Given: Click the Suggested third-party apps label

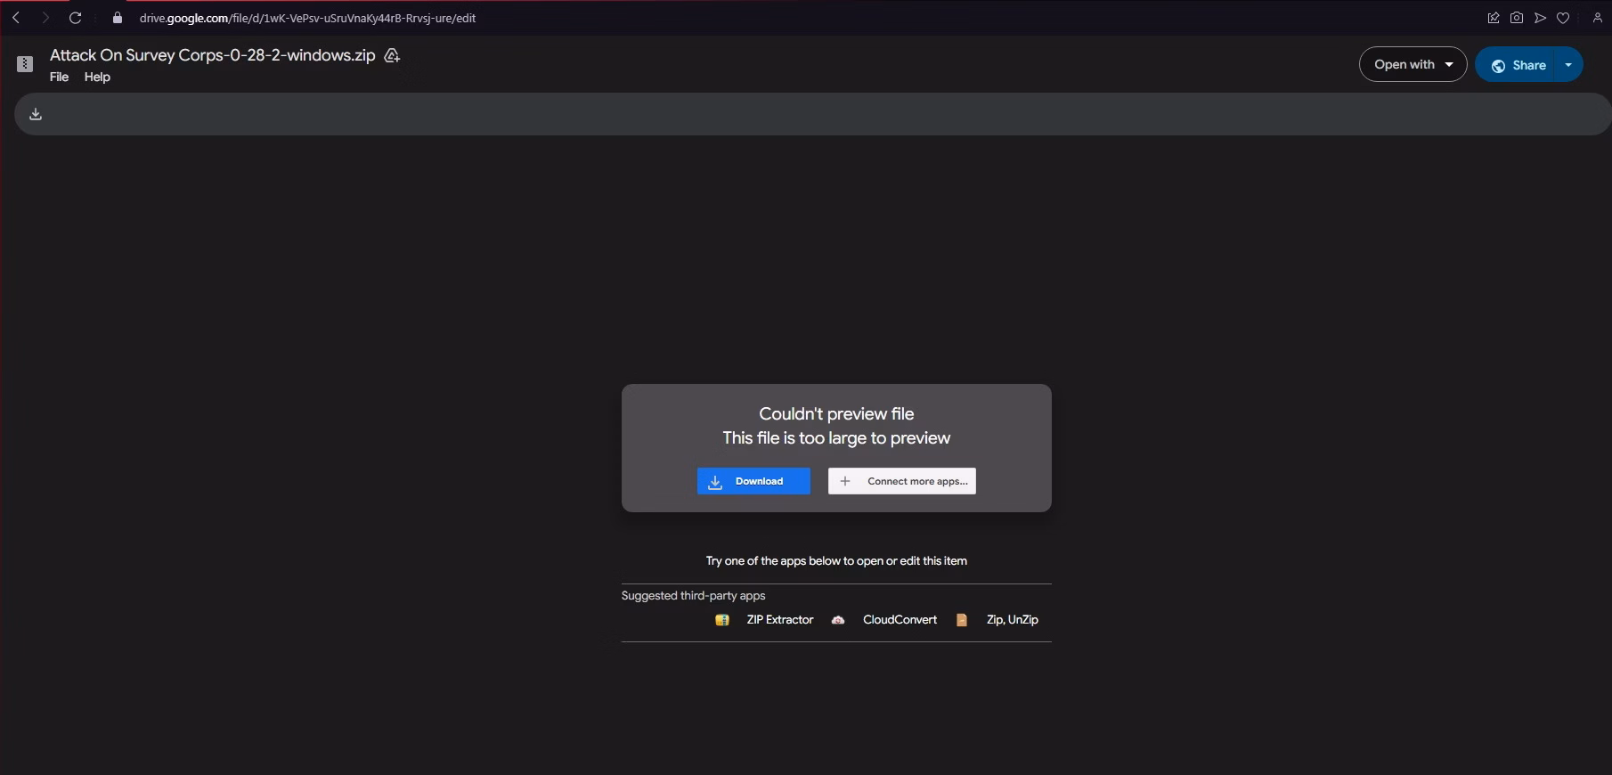Looking at the screenshot, I should (694, 596).
